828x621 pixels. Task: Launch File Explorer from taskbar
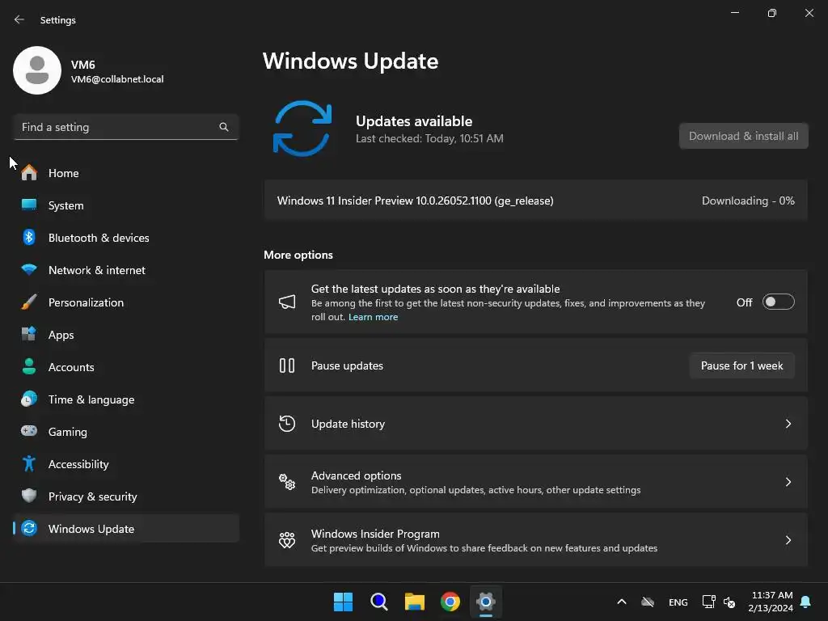tap(415, 602)
